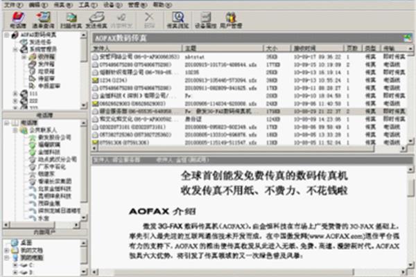Click the 扫描传真 scan fax toolbar icon
This screenshot has width=416, height=277.
pos(71,20)
